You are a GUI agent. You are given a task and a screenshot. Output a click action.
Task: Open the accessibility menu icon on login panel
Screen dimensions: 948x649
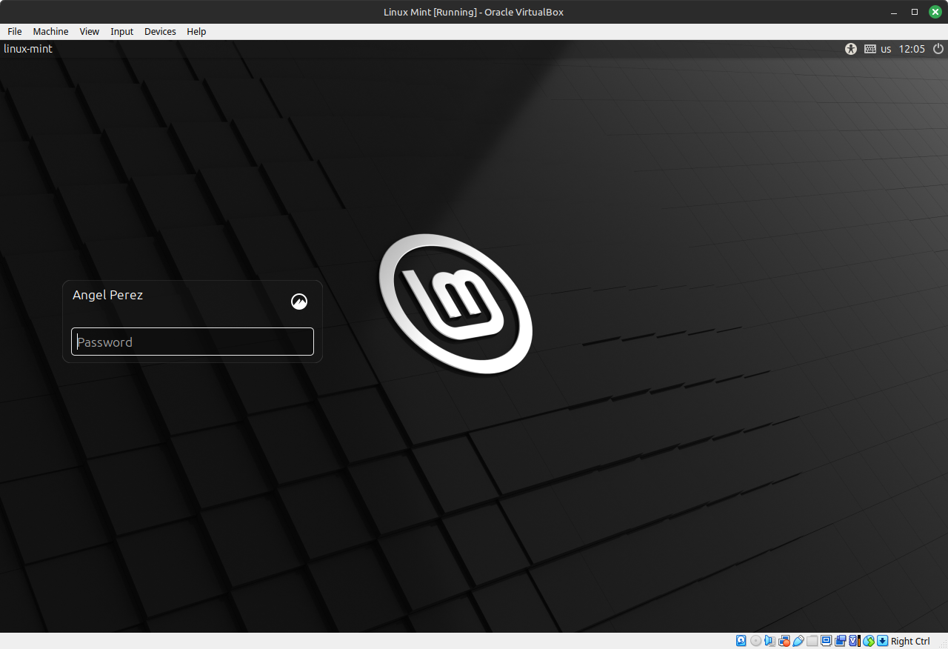click(x=850, y=49)
